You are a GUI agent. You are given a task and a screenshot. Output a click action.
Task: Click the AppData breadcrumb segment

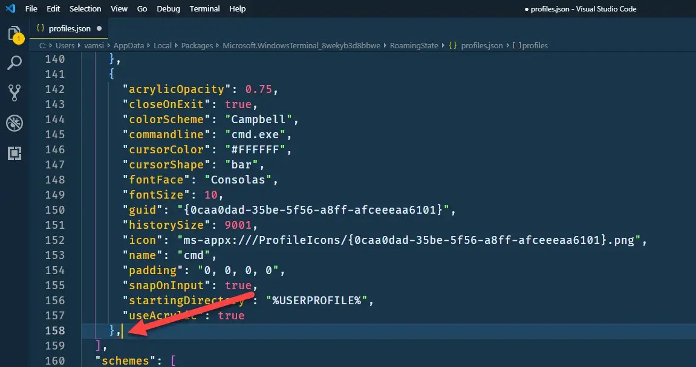click(x=129, y=46)
